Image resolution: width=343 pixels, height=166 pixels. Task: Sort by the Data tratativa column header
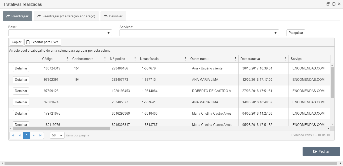[250, 59]
